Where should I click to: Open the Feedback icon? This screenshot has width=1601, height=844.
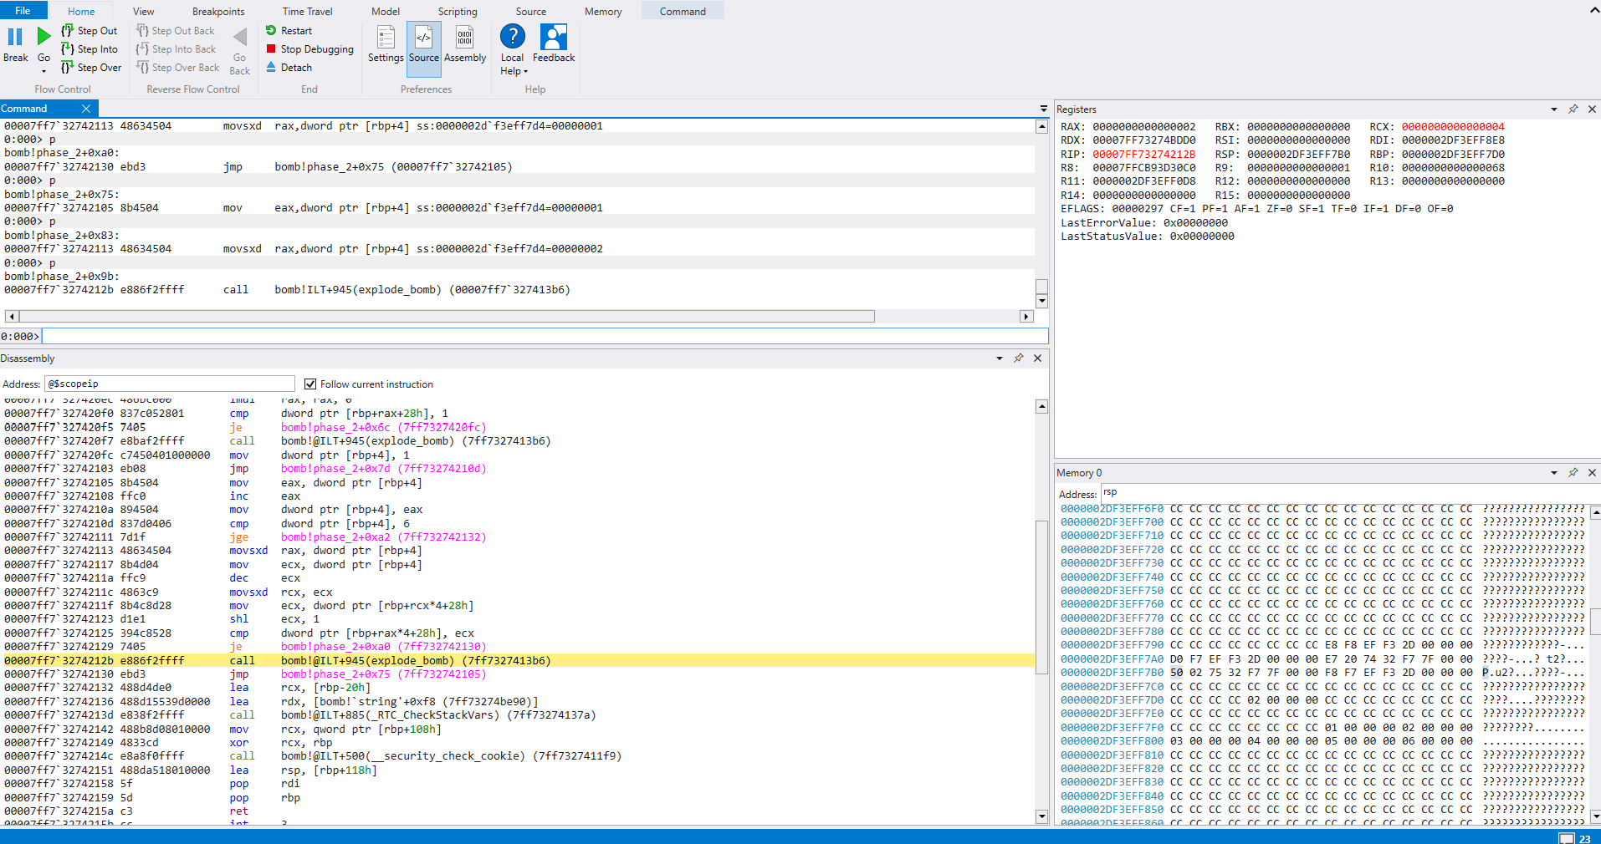pos(553,38)
